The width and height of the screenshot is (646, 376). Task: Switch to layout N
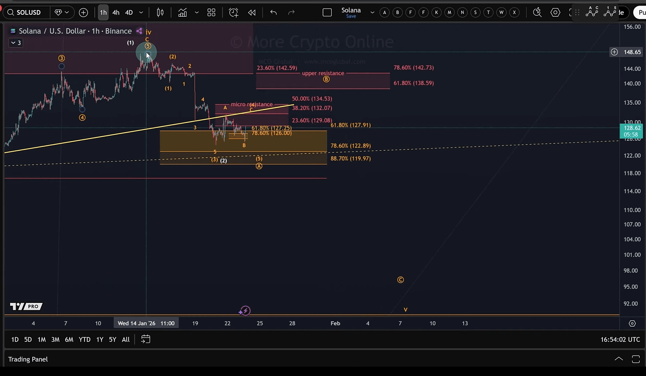pos(462,13)
